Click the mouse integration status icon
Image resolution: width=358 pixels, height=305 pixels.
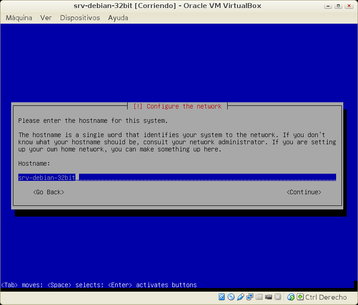291,297
